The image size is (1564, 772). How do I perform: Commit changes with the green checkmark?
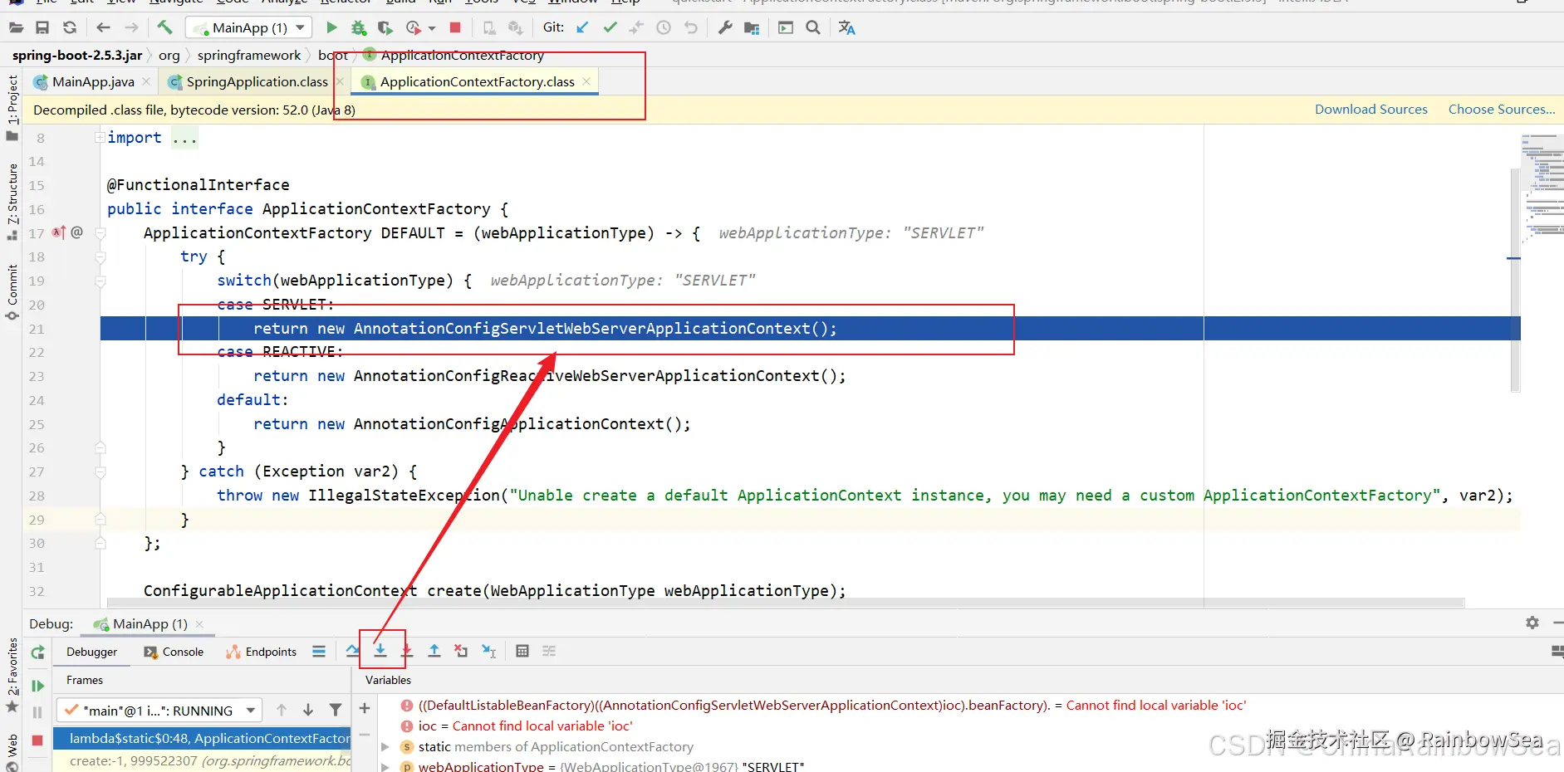coord(610,27)
